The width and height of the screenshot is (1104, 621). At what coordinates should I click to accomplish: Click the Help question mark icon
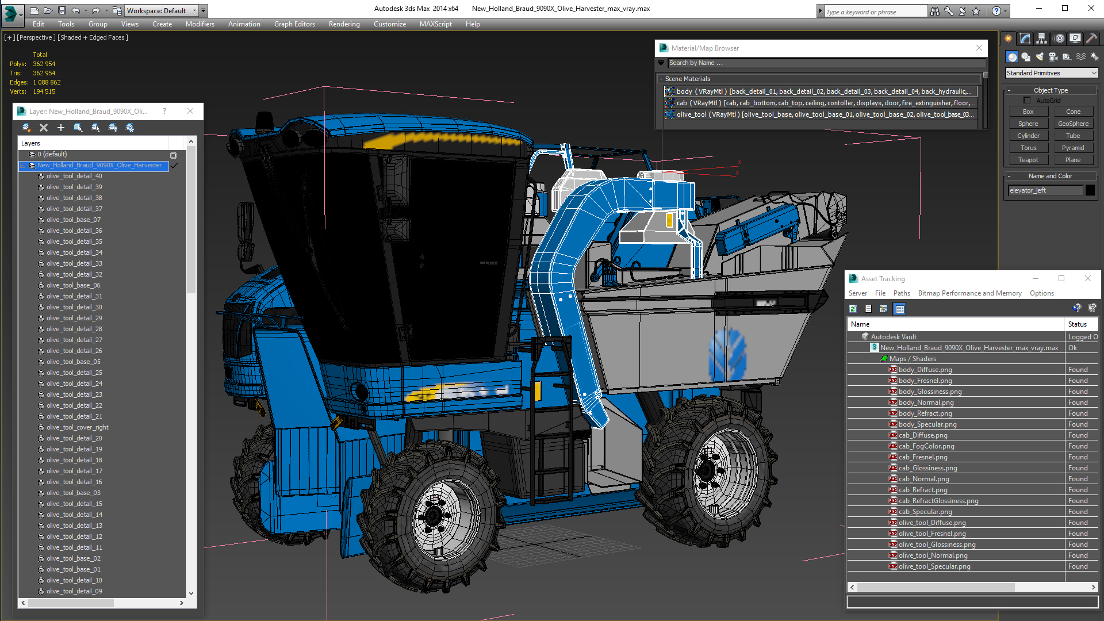pyautogui.click(x=996, y=11)
